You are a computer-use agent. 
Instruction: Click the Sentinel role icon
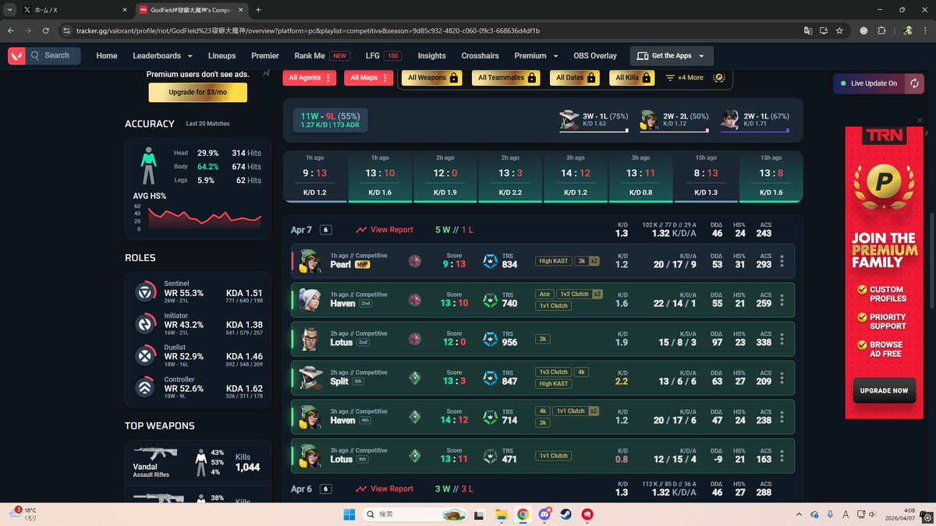145,292
